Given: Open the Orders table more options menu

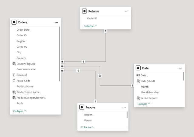Looking at the screenshot, I should (x=56, y=22).
